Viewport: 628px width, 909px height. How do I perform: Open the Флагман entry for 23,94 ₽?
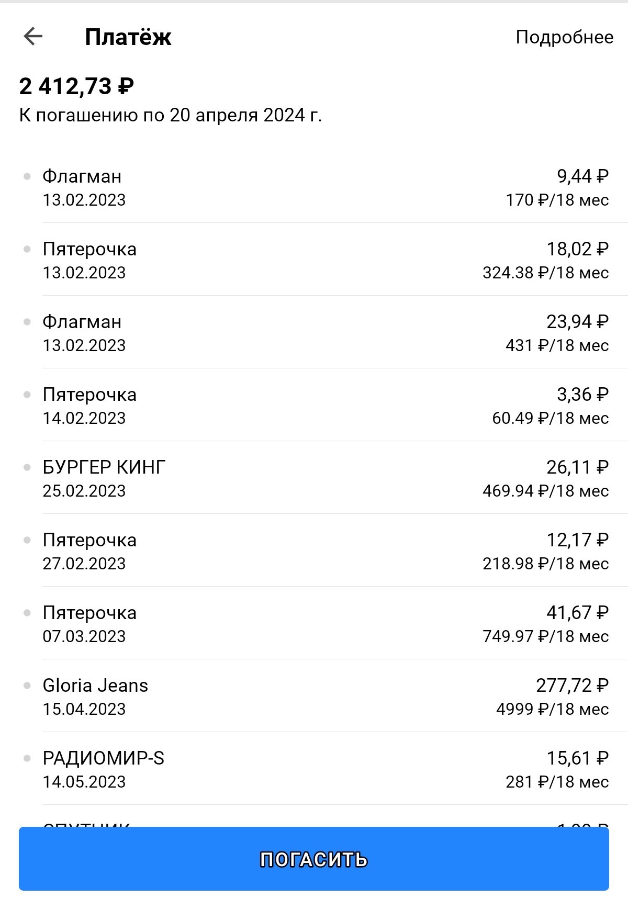pyautogui.click(x=314, y=333)
